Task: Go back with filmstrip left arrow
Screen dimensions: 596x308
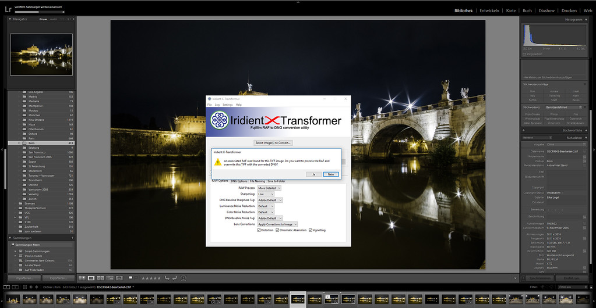Action: coord(31,287)
